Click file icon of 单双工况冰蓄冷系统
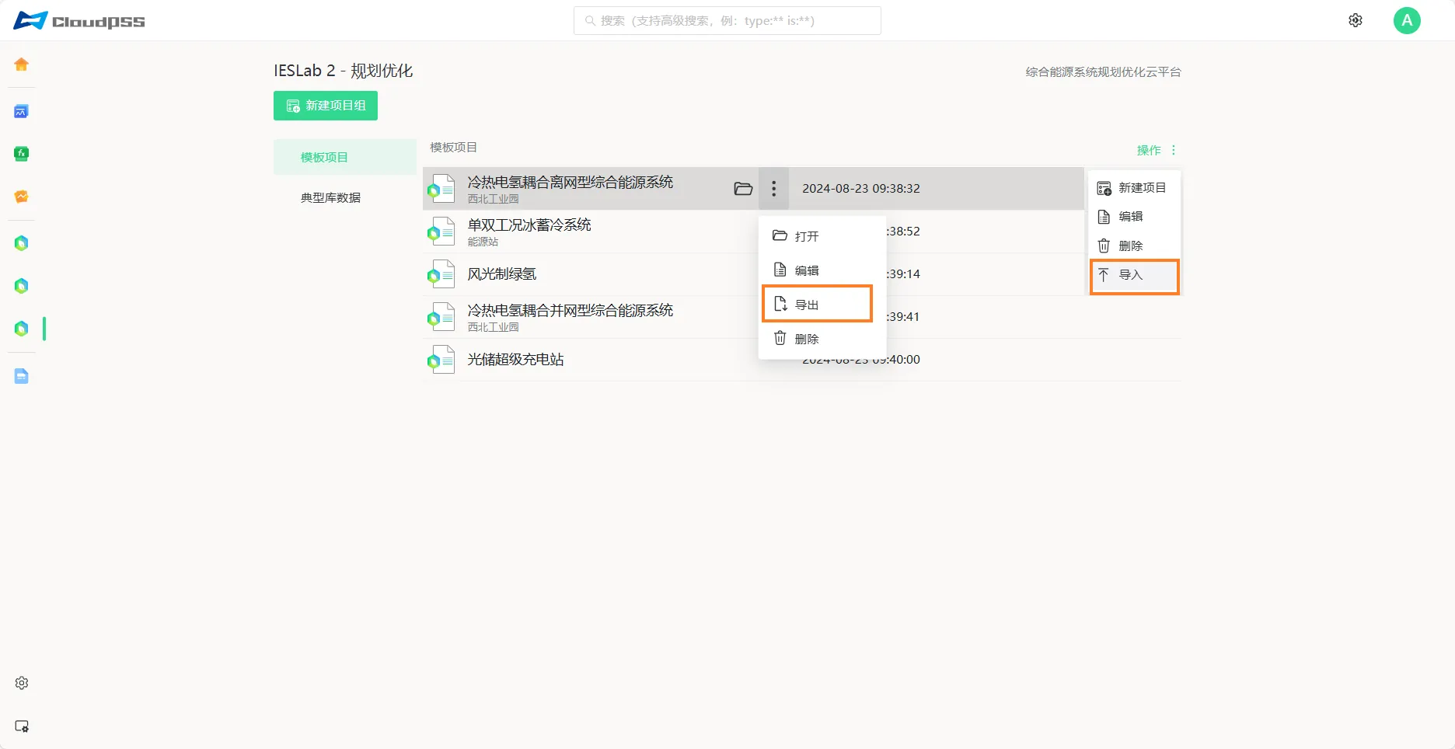1455x749 pixels. click(441, 232)
